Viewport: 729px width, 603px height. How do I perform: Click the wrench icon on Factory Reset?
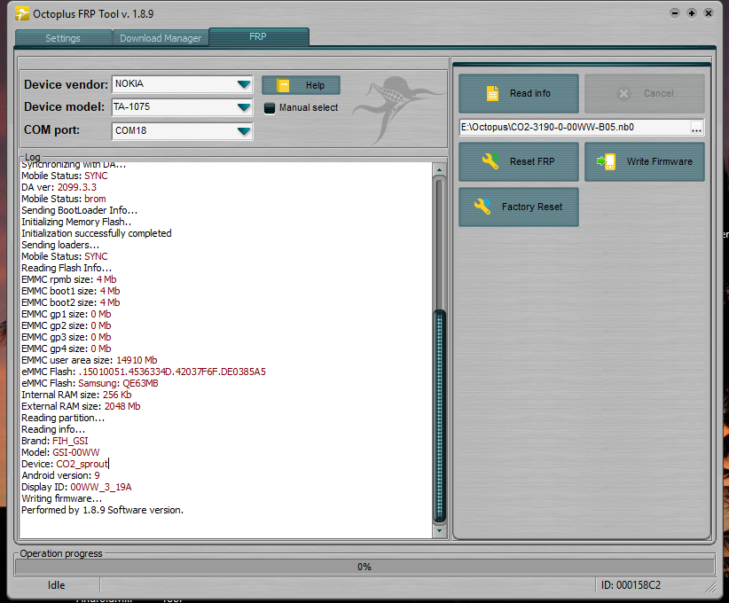click(x=482, y=207)
